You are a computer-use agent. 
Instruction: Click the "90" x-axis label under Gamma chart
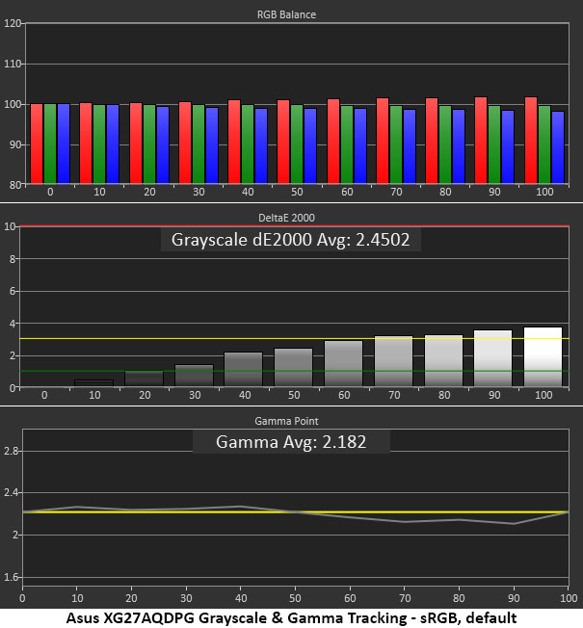pos(514,598)
